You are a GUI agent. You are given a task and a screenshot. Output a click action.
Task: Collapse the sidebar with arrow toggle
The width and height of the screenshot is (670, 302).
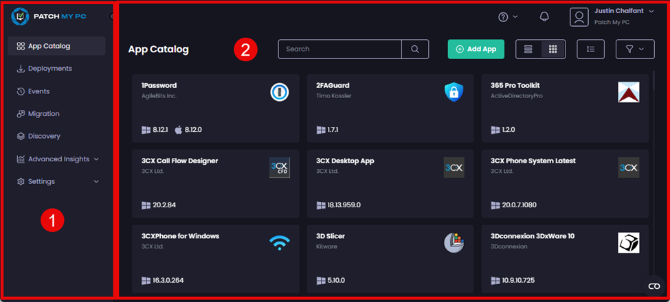(112, 16)
